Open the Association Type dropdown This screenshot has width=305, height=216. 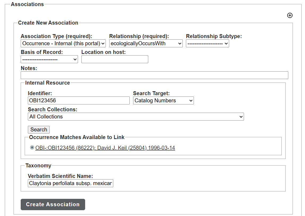(x=63, y=43)
